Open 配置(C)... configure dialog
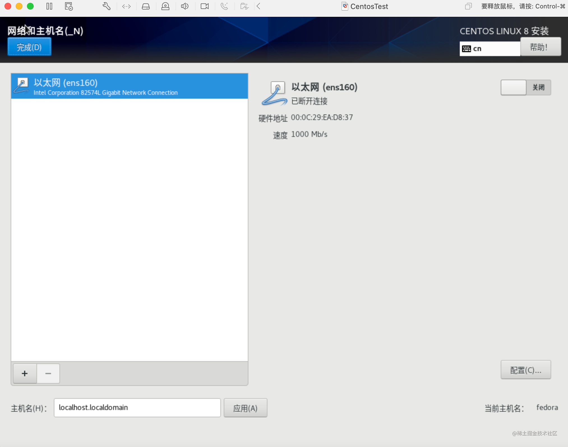Image resolution: width=568 pixels, height=447 pixels. click(526, 370)
